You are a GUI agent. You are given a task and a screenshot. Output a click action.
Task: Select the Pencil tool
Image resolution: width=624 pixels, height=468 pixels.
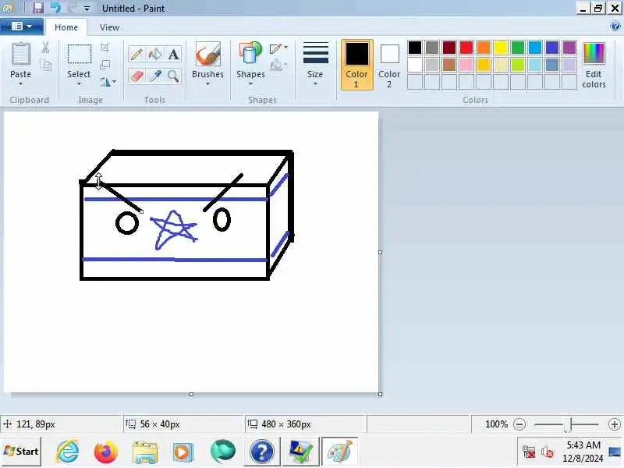pos(136,54)
